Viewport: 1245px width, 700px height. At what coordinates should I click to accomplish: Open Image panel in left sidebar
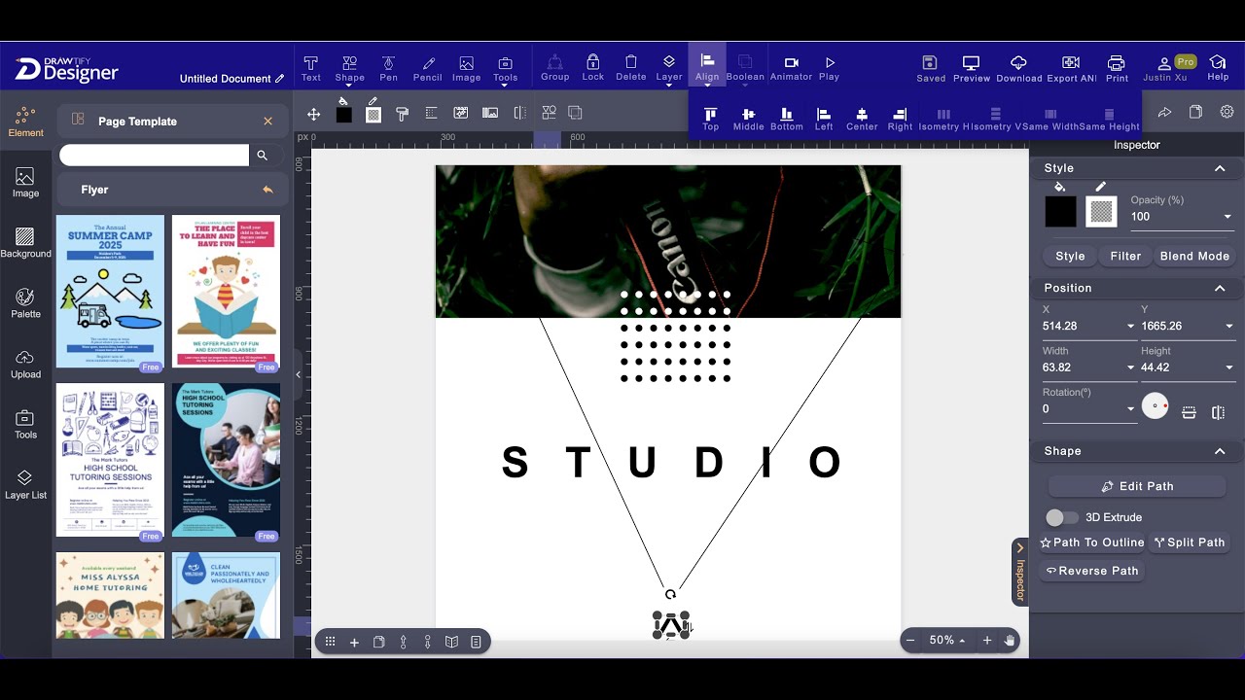click(25, 183)
